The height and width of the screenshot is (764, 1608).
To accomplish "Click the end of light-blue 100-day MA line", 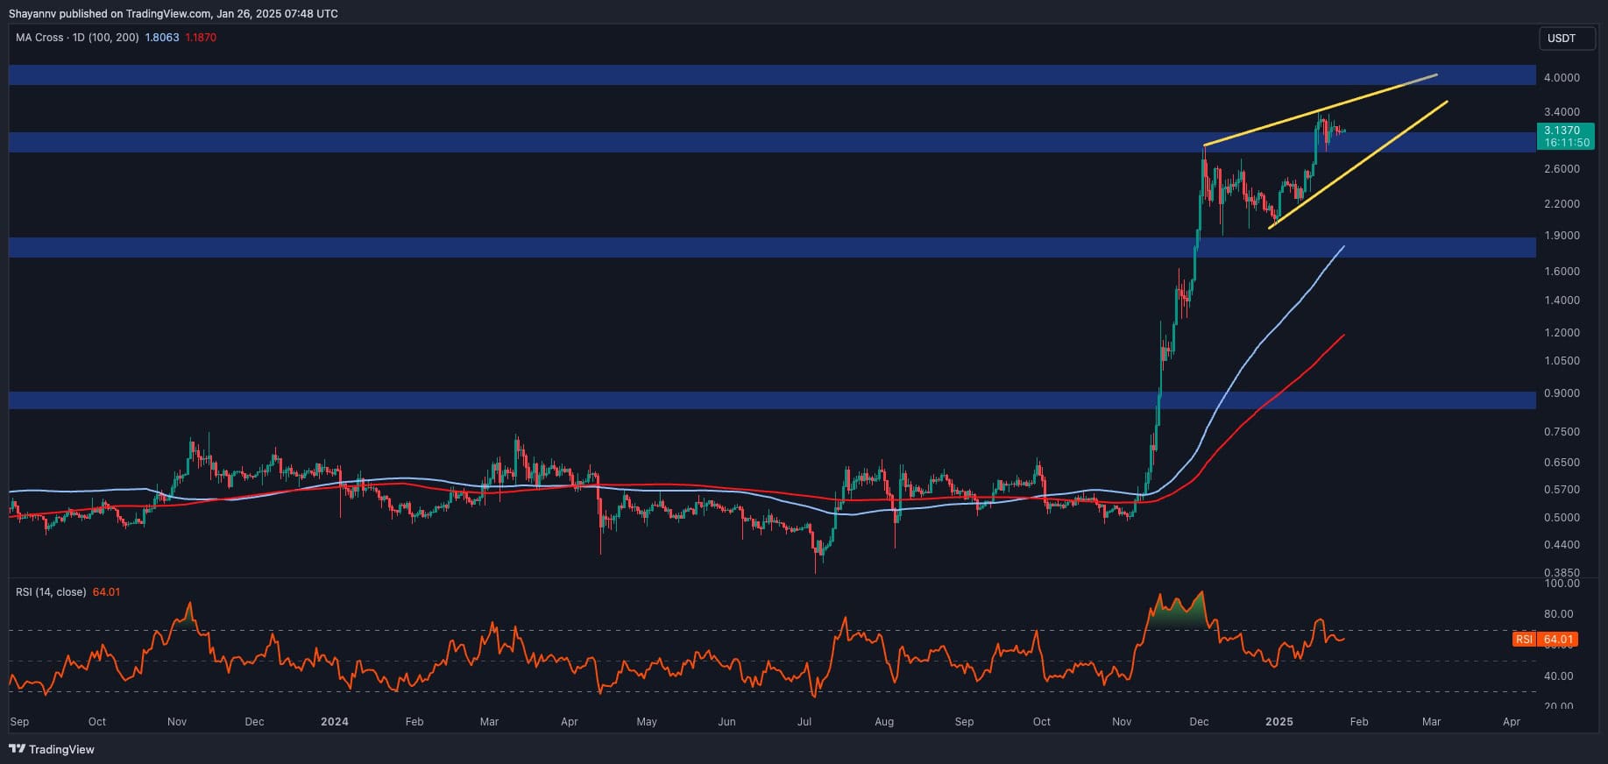I will (x=1342, y=248).
